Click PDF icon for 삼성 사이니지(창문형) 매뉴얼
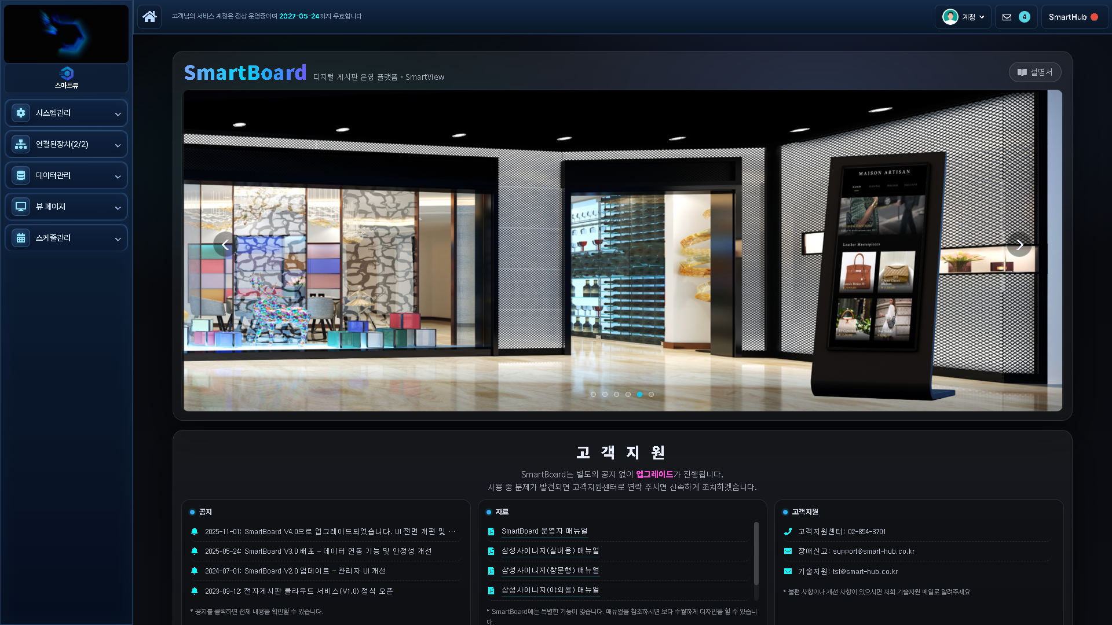Viewport: 1112px width, 625px height. [x=491, y=571]
